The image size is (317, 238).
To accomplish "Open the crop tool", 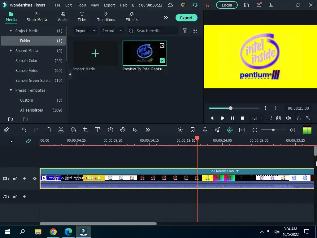I will pyautogui.click(x=86, y=130).
